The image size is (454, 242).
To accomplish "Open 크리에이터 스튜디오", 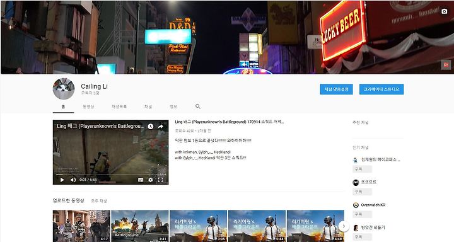I will tap(381, 89).
